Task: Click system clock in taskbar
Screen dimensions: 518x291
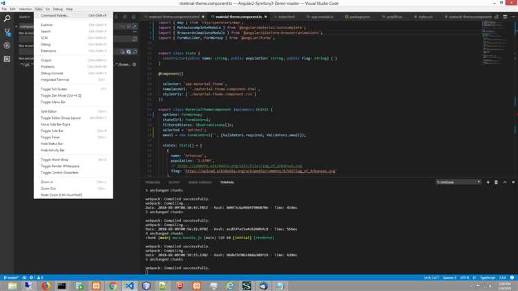Action: click(504, 285)
